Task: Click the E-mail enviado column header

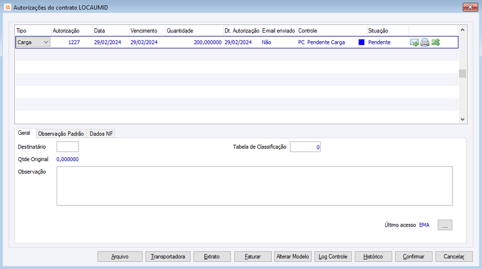Action: 278,31
